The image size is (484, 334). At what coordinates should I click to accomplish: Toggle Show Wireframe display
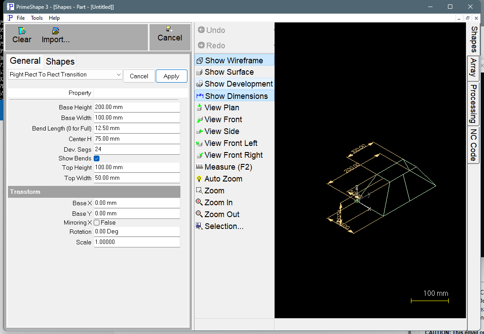pos(234,61)
